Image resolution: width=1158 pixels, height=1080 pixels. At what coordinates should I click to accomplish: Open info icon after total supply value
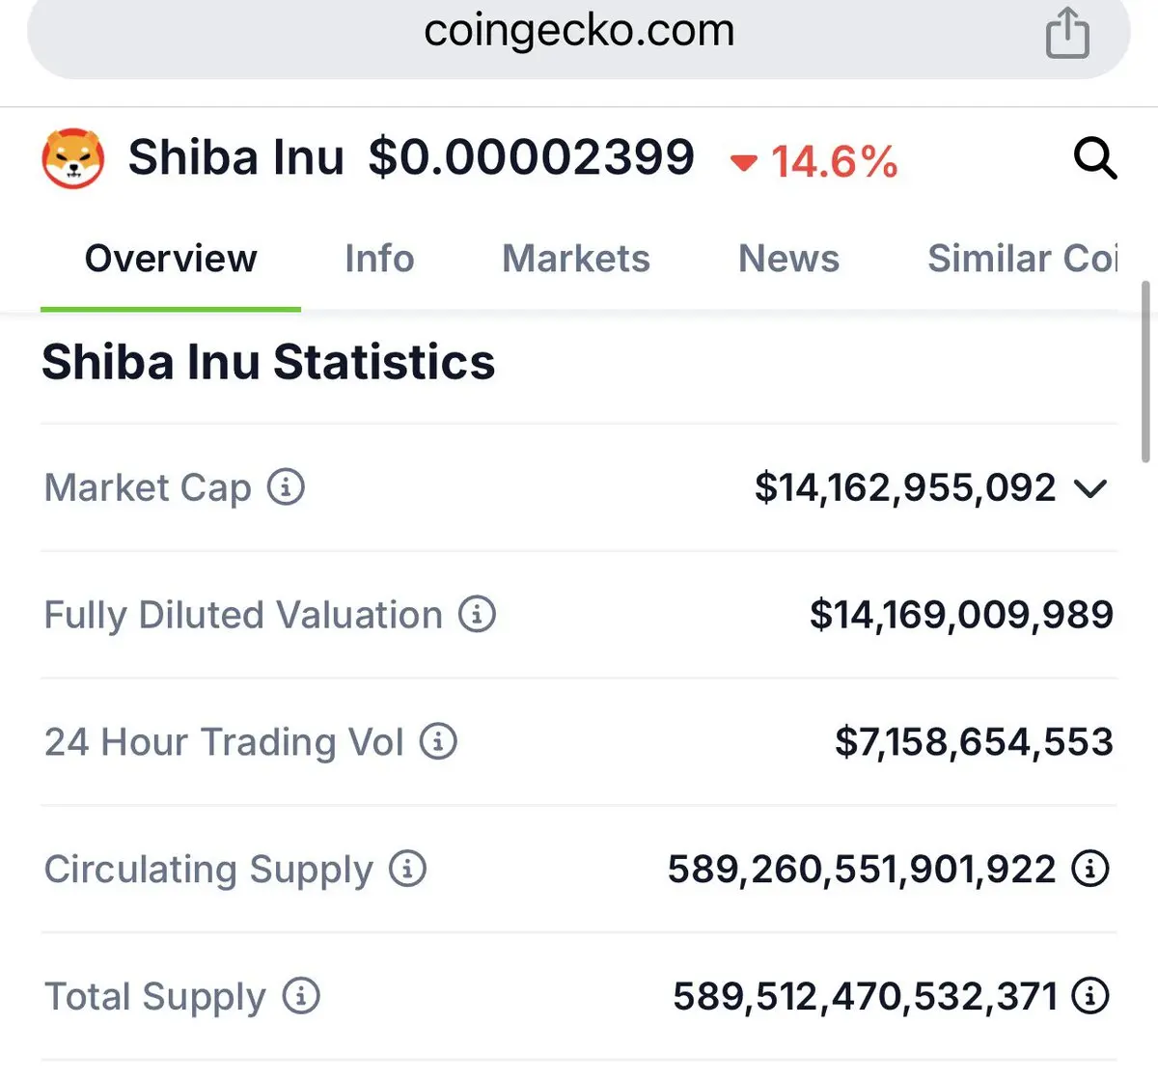coord(1090,995)
